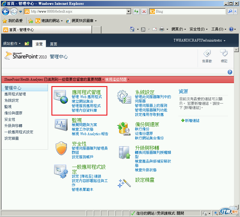Open the address bar dropdown arrow
The height and width of the screenshot is (217, 240).
pos(129,11)
